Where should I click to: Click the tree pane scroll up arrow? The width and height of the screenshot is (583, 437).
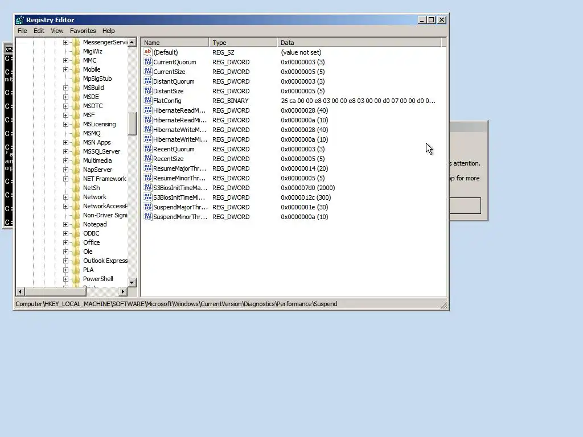(132, 42)
